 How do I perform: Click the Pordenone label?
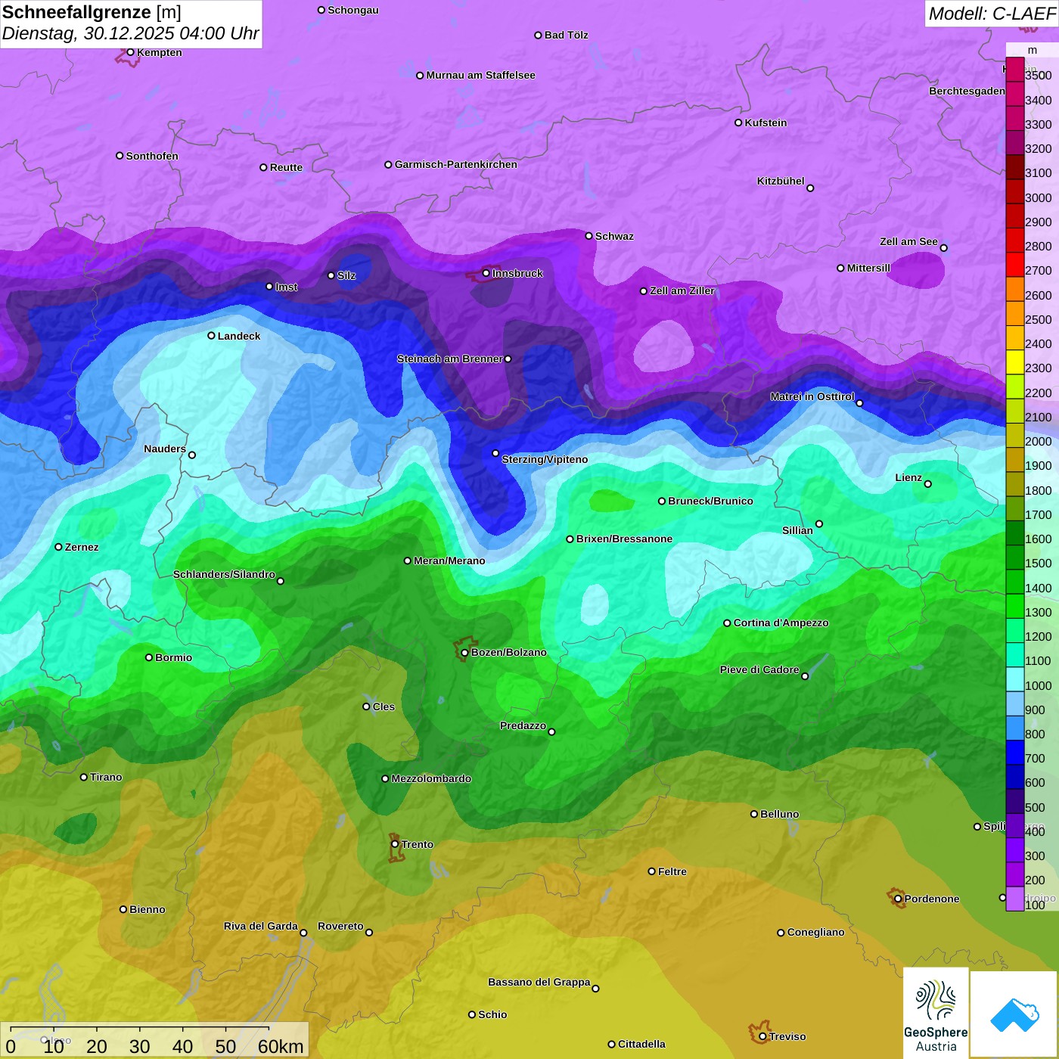click(x=932, y=899)
